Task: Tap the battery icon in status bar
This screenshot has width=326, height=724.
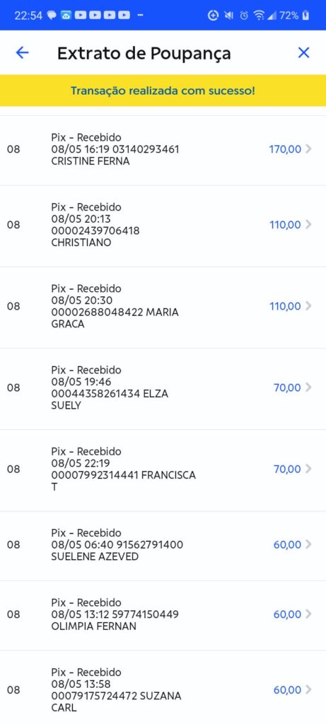Action: pos(305,16)
